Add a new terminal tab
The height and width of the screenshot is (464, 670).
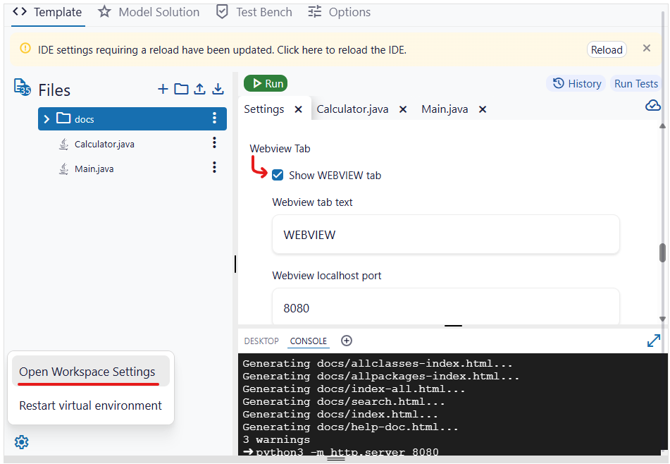[347, 341]
